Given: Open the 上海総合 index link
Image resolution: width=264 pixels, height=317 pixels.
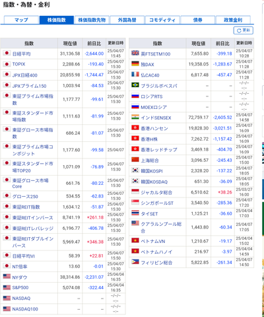Looking at the screenshot, I should [x=150, y=160].
